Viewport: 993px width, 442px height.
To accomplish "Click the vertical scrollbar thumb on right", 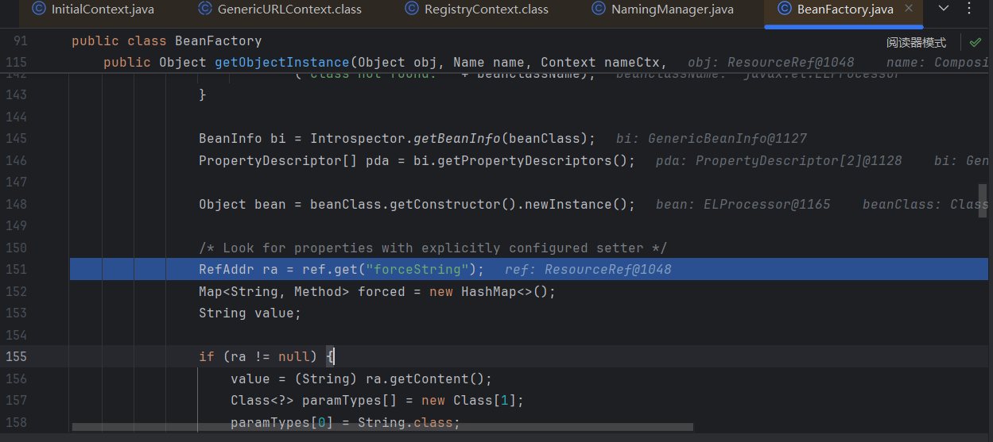I will pyautogui.click(x=983, y=201).
